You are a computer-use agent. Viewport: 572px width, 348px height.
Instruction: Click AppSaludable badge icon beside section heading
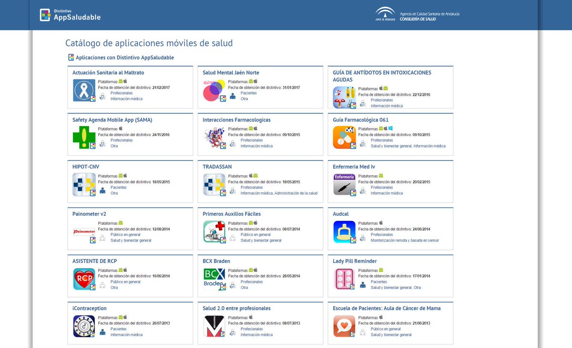click(x=71, y=58)
